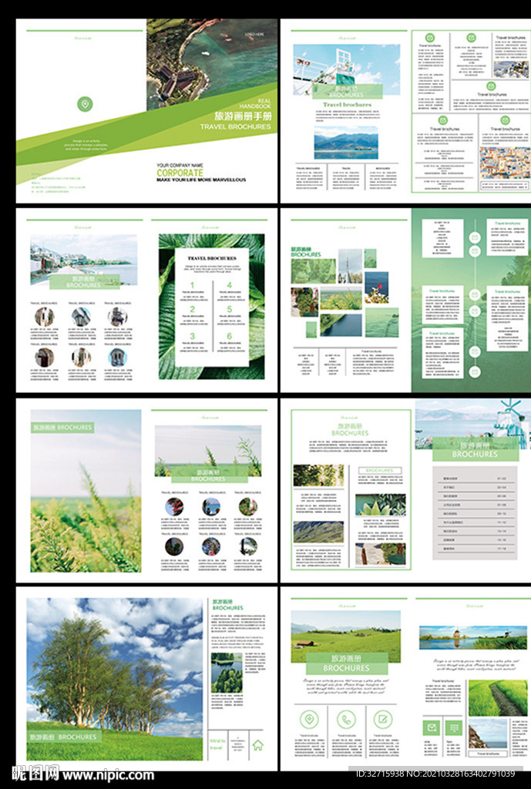Click the outlined phone circle icon
Image resolution: width=531 pixels, height=789 pixels.
pyautogui.click(x=346, y=719)
